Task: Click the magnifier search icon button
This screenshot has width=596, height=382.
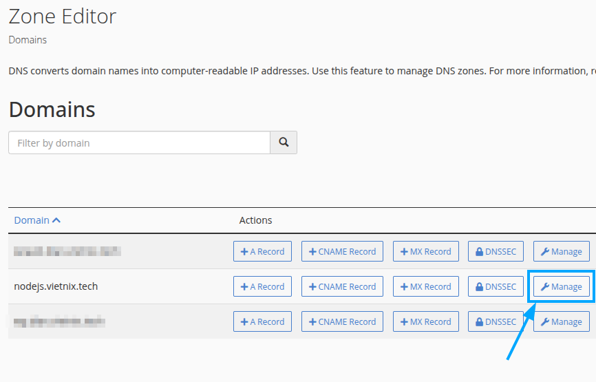Action: [x=283, y=143]
